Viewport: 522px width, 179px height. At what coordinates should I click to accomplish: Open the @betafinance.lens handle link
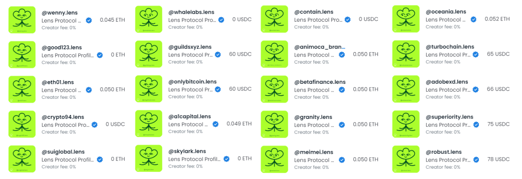coord(320,82)
